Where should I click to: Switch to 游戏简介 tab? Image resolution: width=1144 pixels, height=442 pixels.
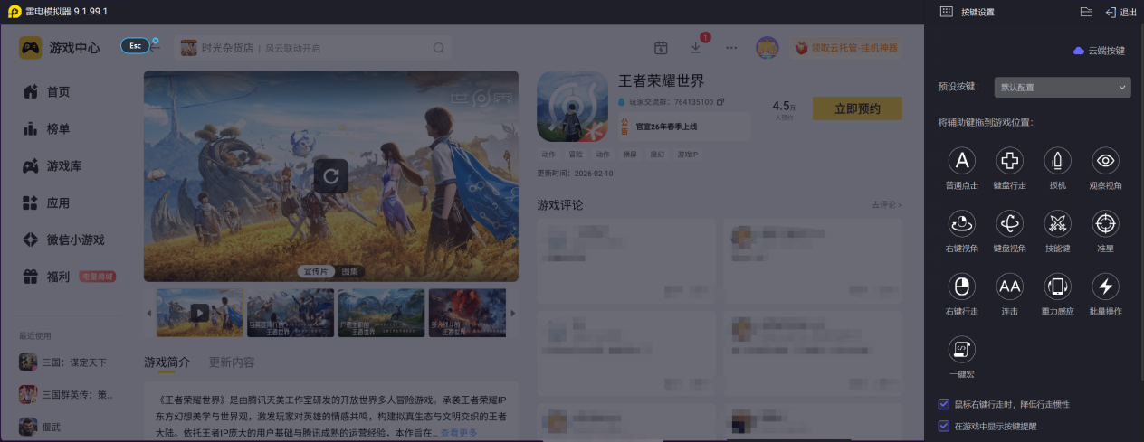(167, 362)
